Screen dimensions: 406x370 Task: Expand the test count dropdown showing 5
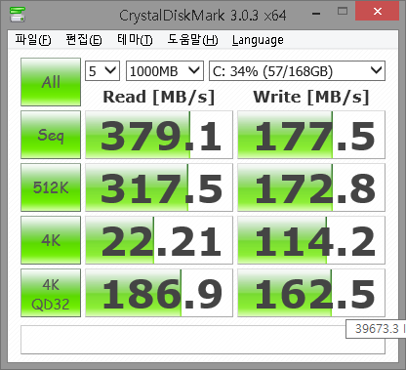click(x=102, y=70)
